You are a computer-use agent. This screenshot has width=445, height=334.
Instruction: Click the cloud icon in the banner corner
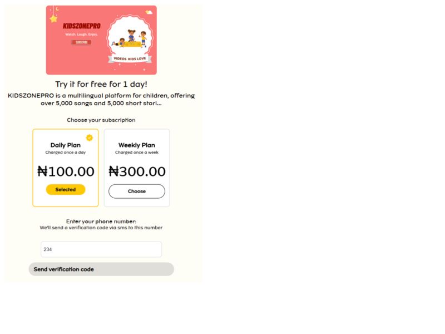(149, 12)
